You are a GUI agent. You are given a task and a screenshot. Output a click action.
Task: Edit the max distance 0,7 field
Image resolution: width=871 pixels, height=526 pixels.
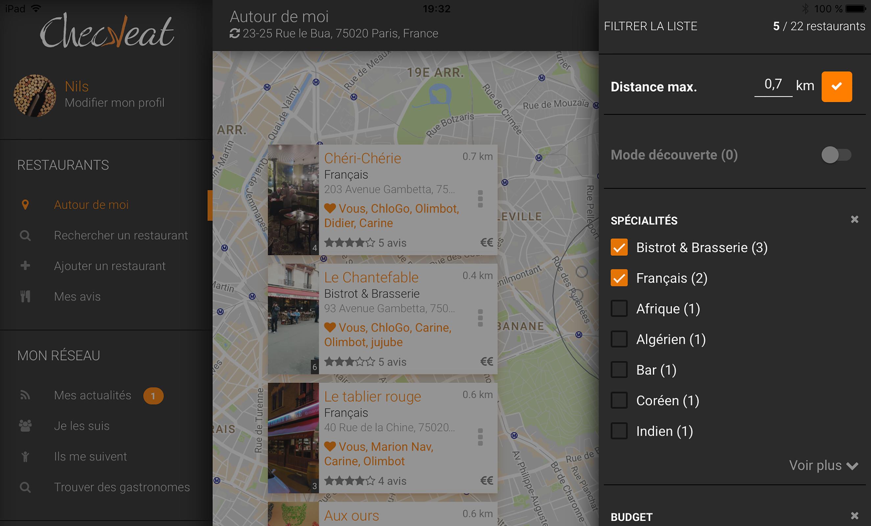(773, 85)
